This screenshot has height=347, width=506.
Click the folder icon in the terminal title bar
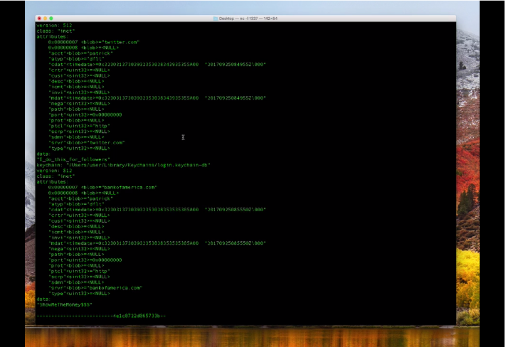click(215, 18)
